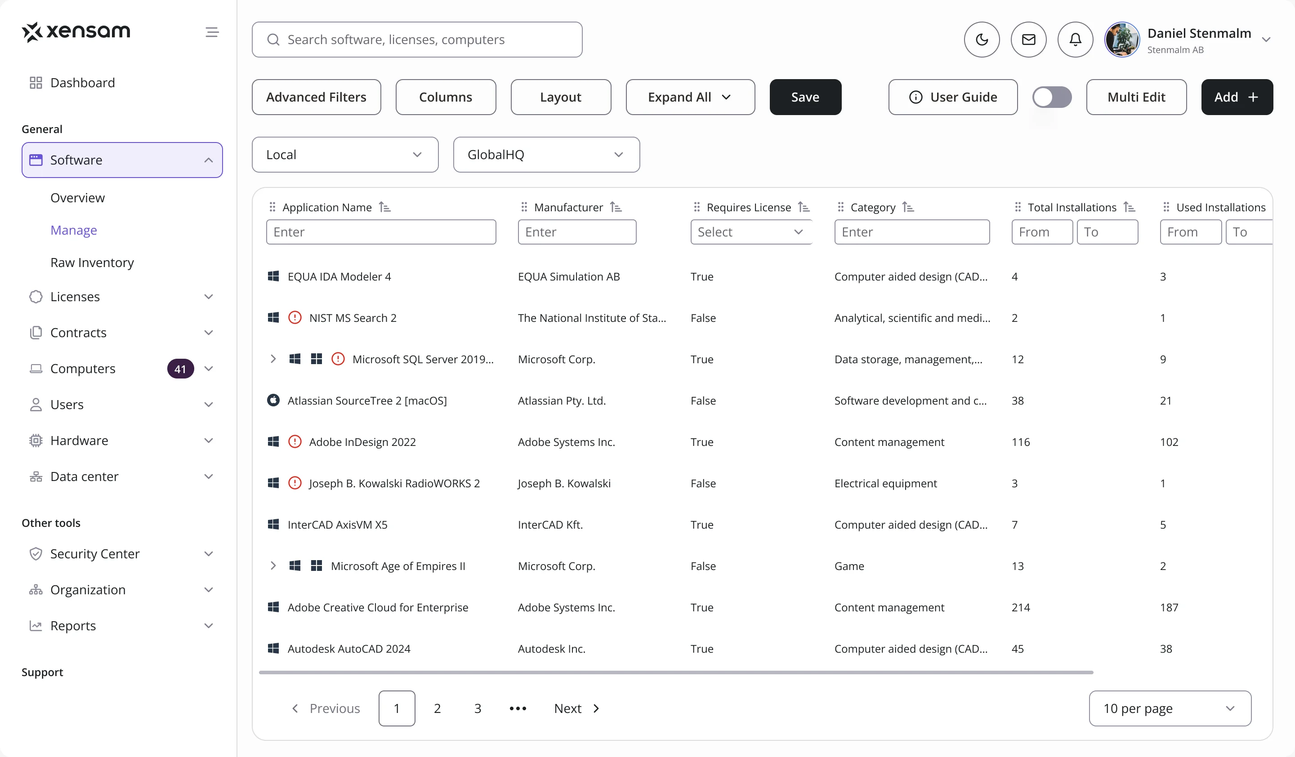Add new software entry
This screenshot has width=1295, height=757.
coord(1237,97)
